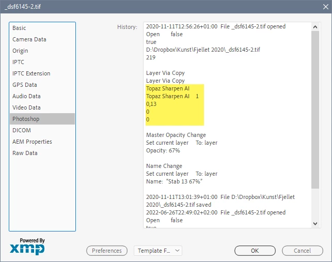The height and width of the screenshot is (262, 332).
Task: Click the 2020-11-11T12:56:26 file opened line
Action: [x=216, y=26]
